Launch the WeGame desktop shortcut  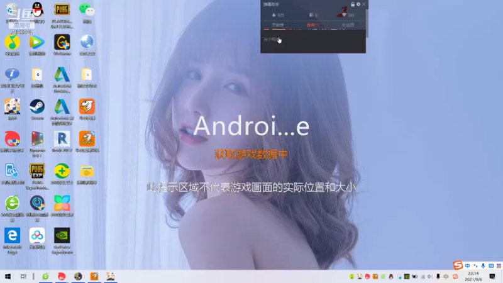click(62, 42)
